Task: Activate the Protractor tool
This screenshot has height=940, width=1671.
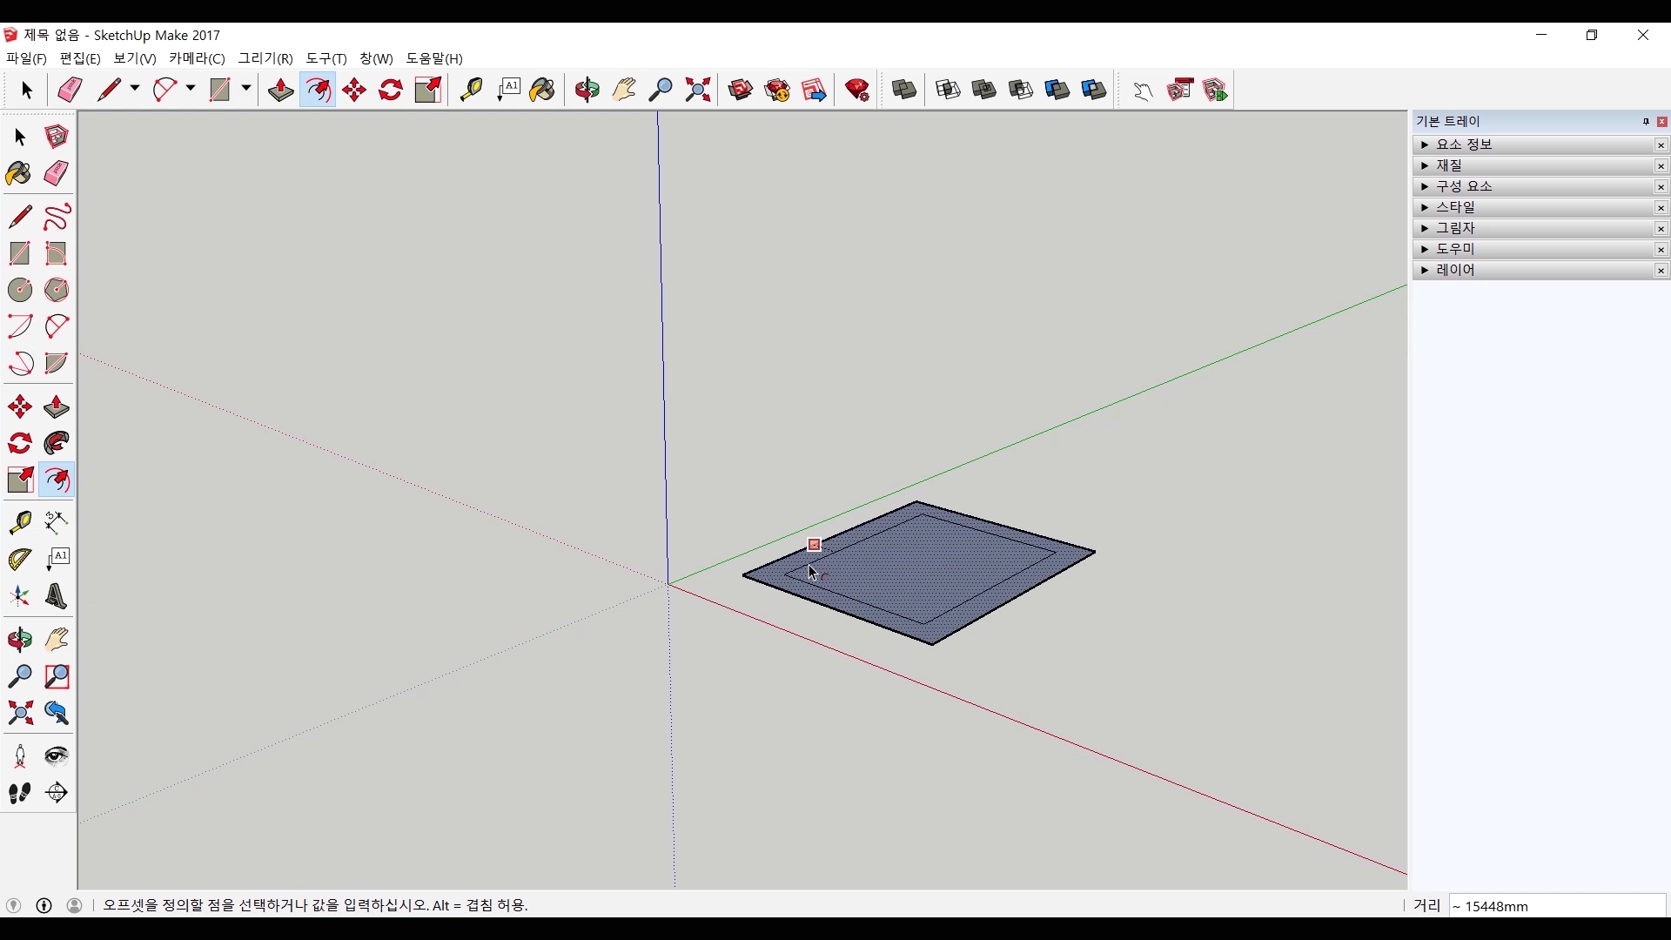Action: pos(19,559)
